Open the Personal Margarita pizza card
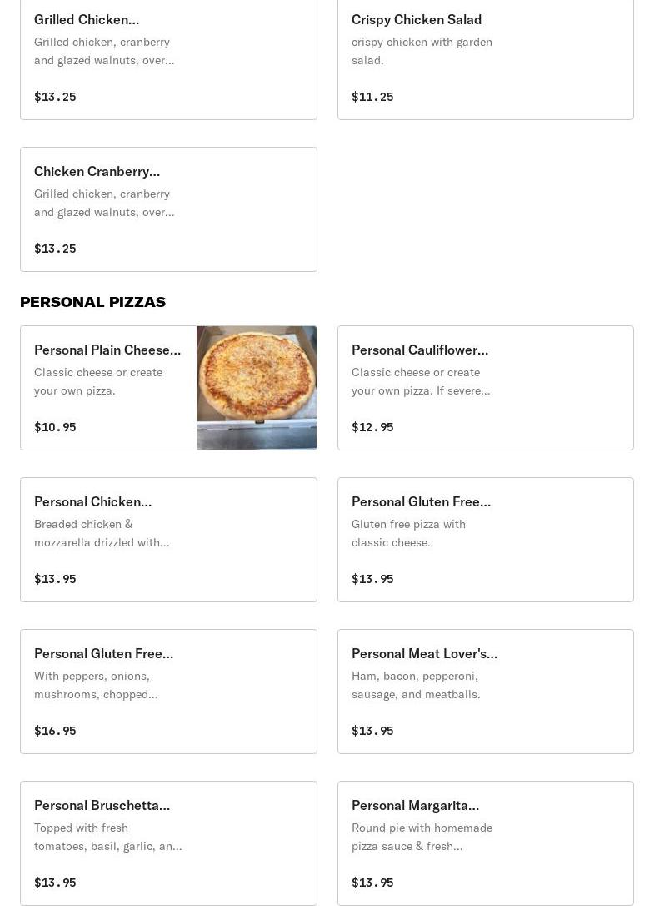 [x=486, y=843]
